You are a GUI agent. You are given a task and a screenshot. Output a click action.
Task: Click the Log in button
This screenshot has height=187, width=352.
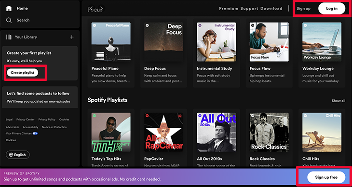(332, 9)
